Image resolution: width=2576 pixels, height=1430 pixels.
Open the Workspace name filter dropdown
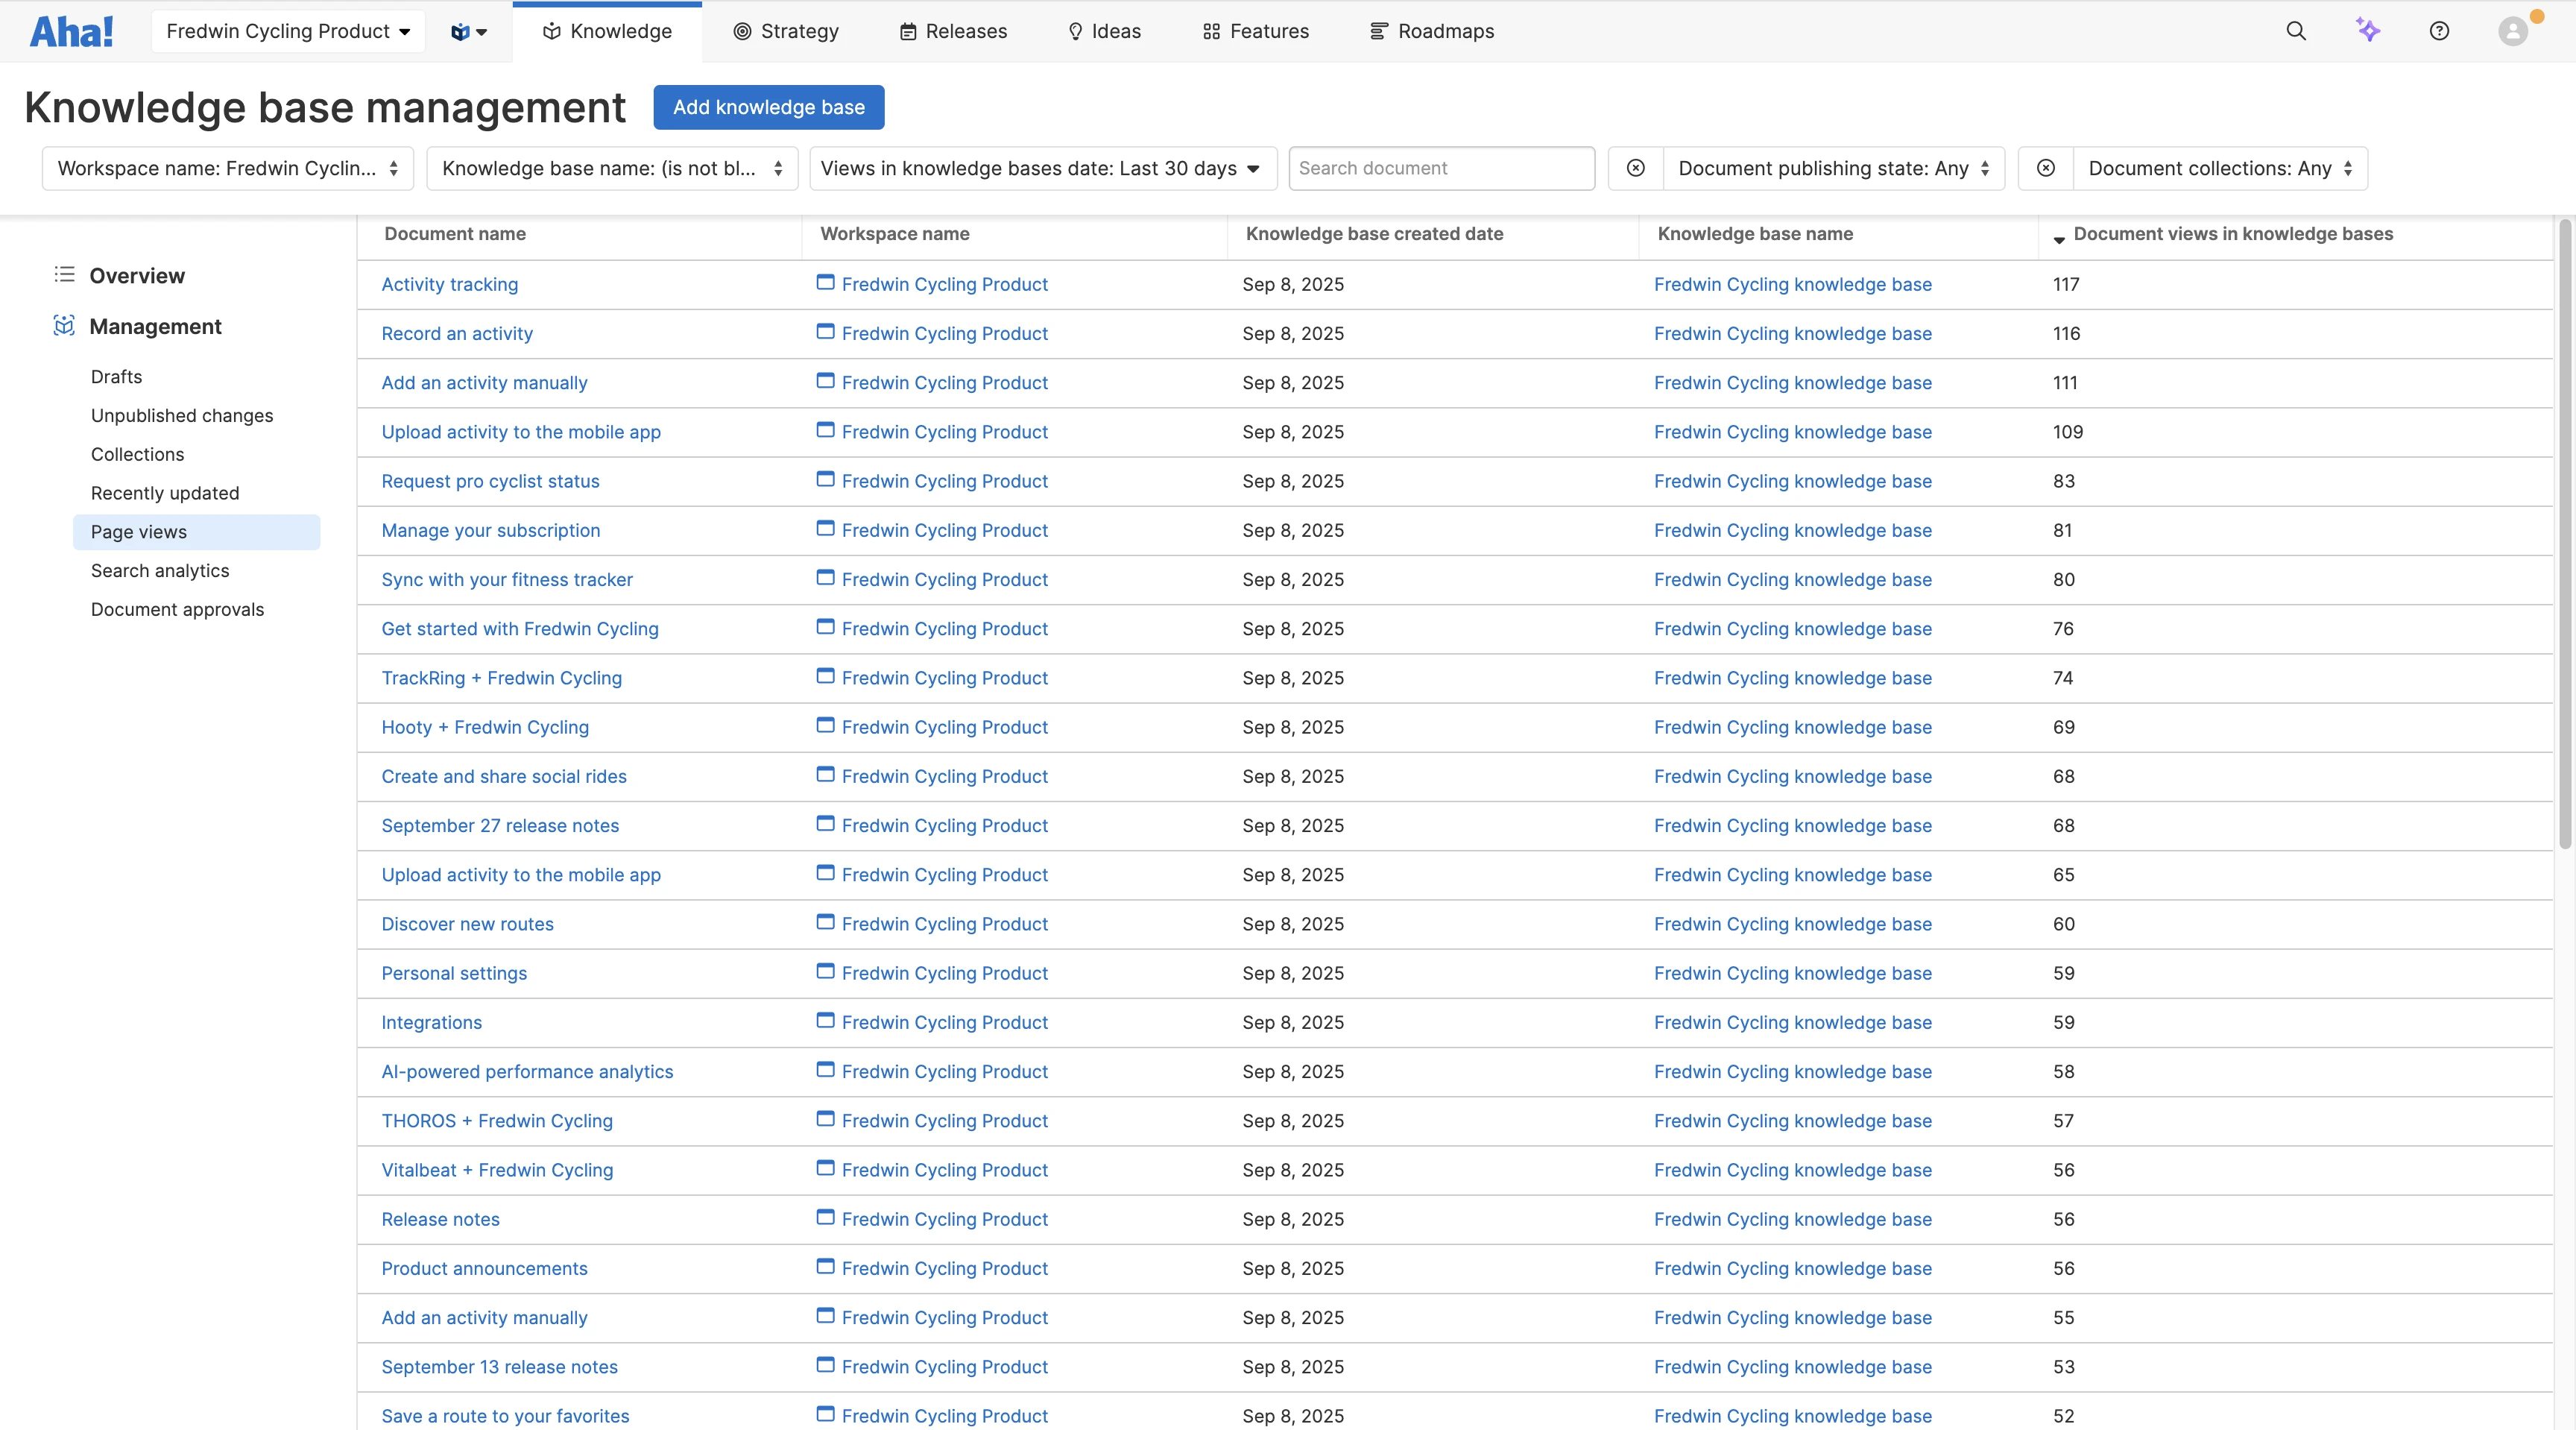(227, 168)
